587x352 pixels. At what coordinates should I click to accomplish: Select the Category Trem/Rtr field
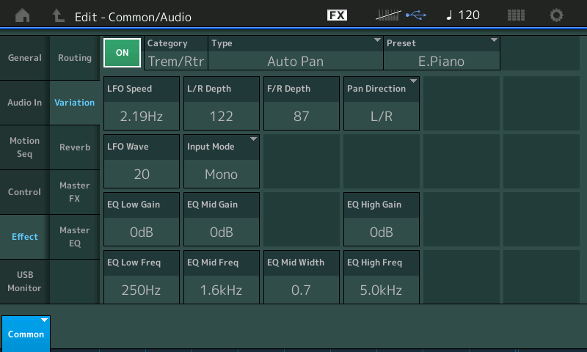176,53
